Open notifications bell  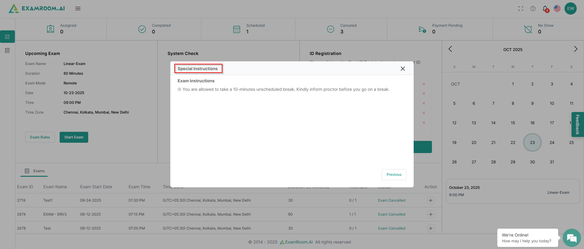[545, 9]
